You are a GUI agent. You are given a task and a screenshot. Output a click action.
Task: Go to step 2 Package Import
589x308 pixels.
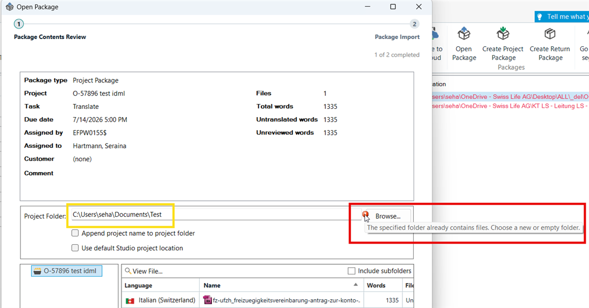[x=414, y=24]
